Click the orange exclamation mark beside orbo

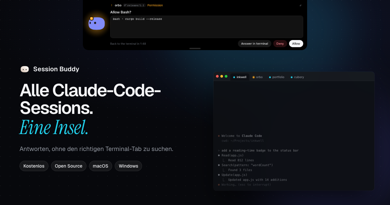coord(111,5)
